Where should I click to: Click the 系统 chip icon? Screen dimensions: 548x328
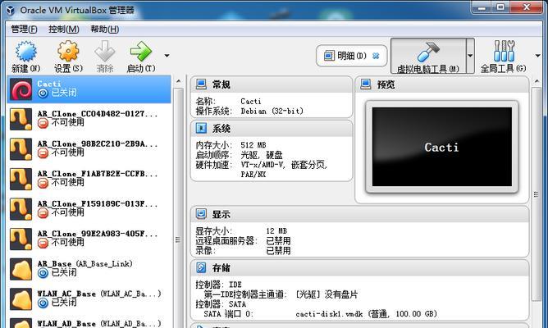[x=201, y=128]
